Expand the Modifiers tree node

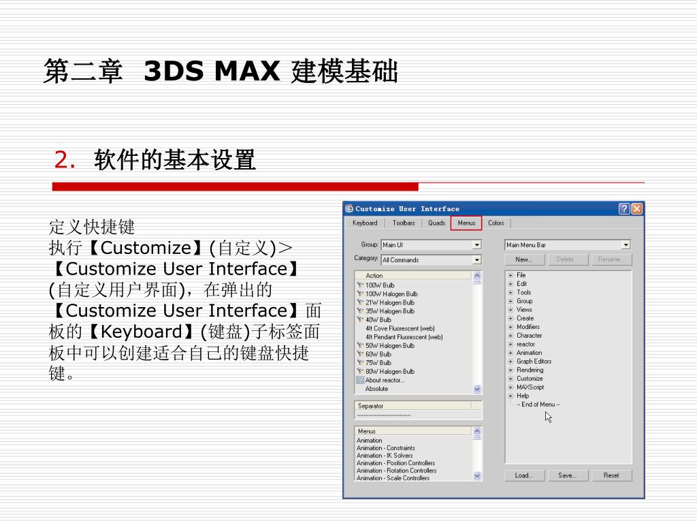[x=510, y=327]
